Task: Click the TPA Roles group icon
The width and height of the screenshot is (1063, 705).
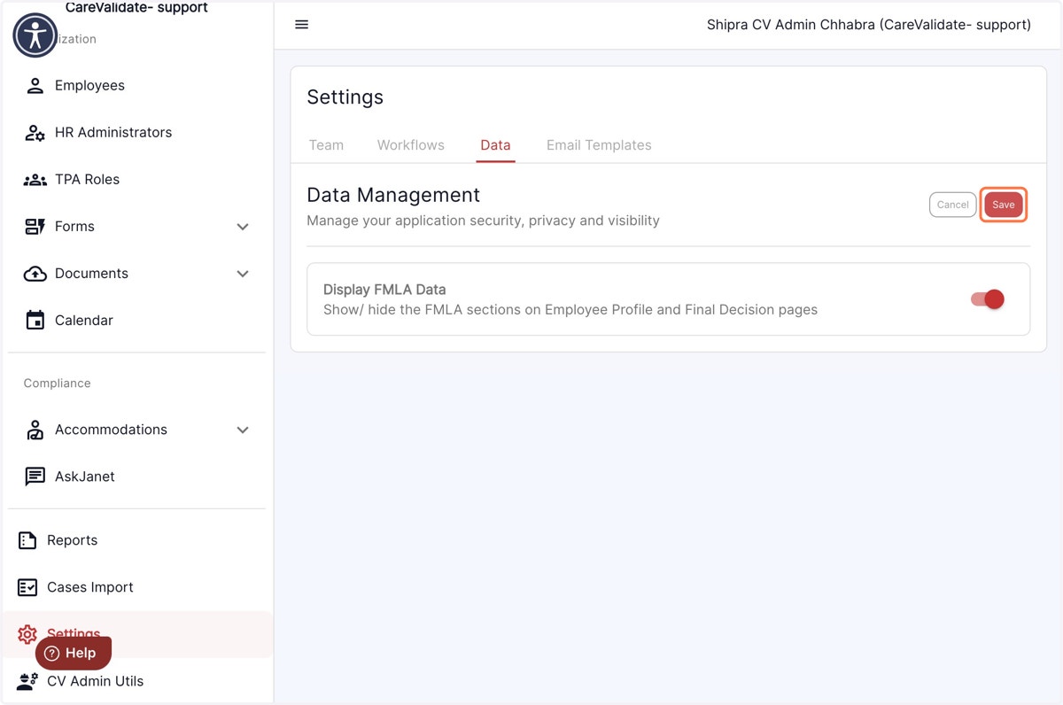Action: click(x=35, y=180)
